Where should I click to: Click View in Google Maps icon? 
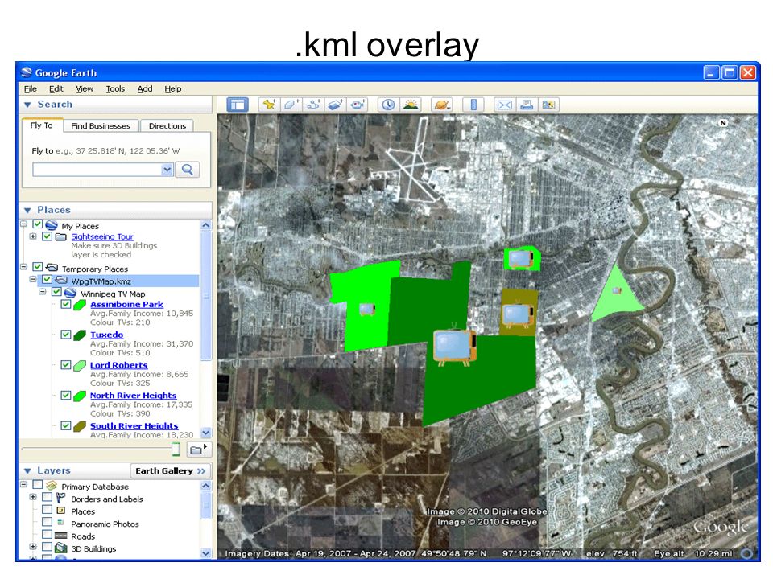pyautogui.click(x=548, y=105)
